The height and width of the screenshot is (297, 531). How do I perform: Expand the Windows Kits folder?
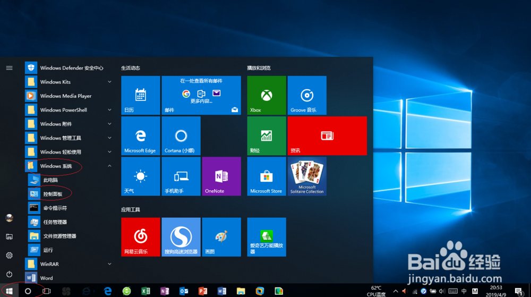[109, 82]
